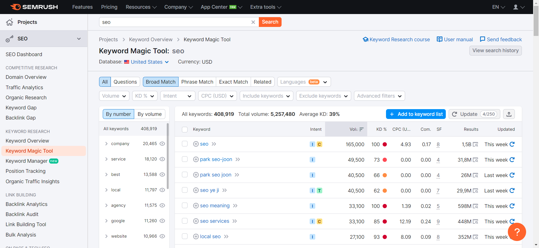Clear the search field with the X icon

pos(253,22)
